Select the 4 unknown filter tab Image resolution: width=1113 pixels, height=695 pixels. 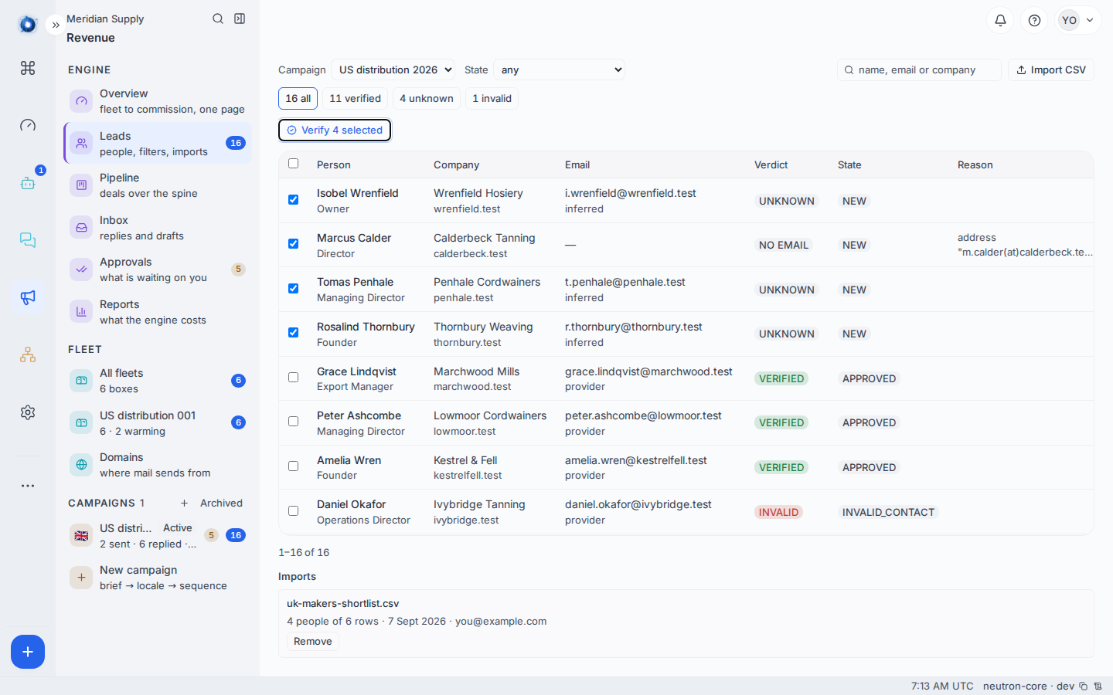coord(427,98)
